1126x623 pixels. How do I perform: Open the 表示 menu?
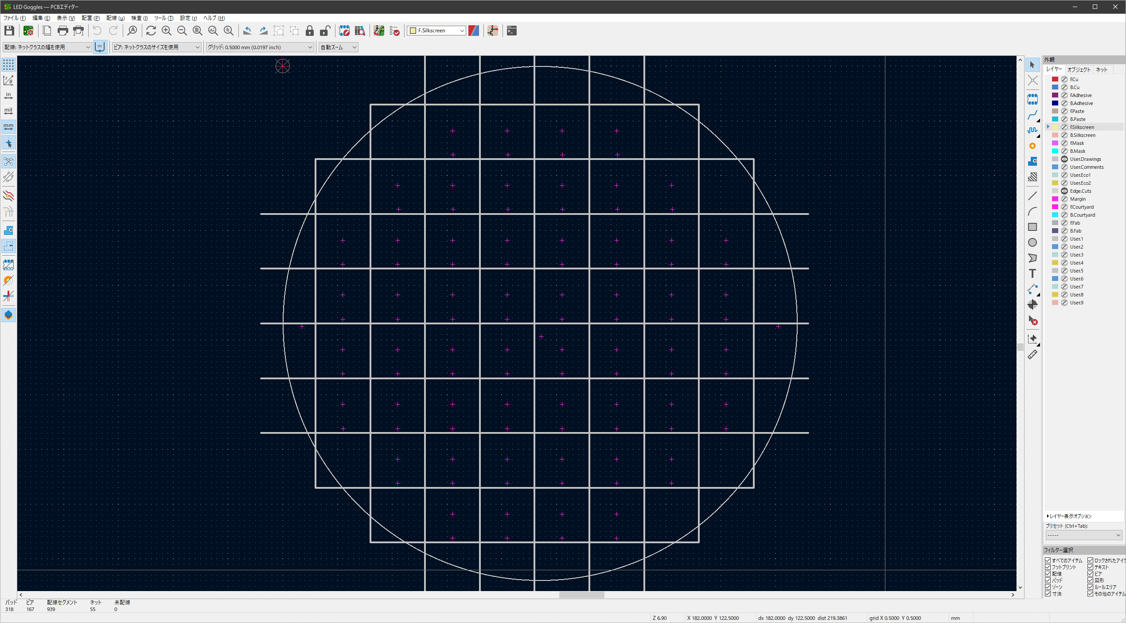click(66, 18)
